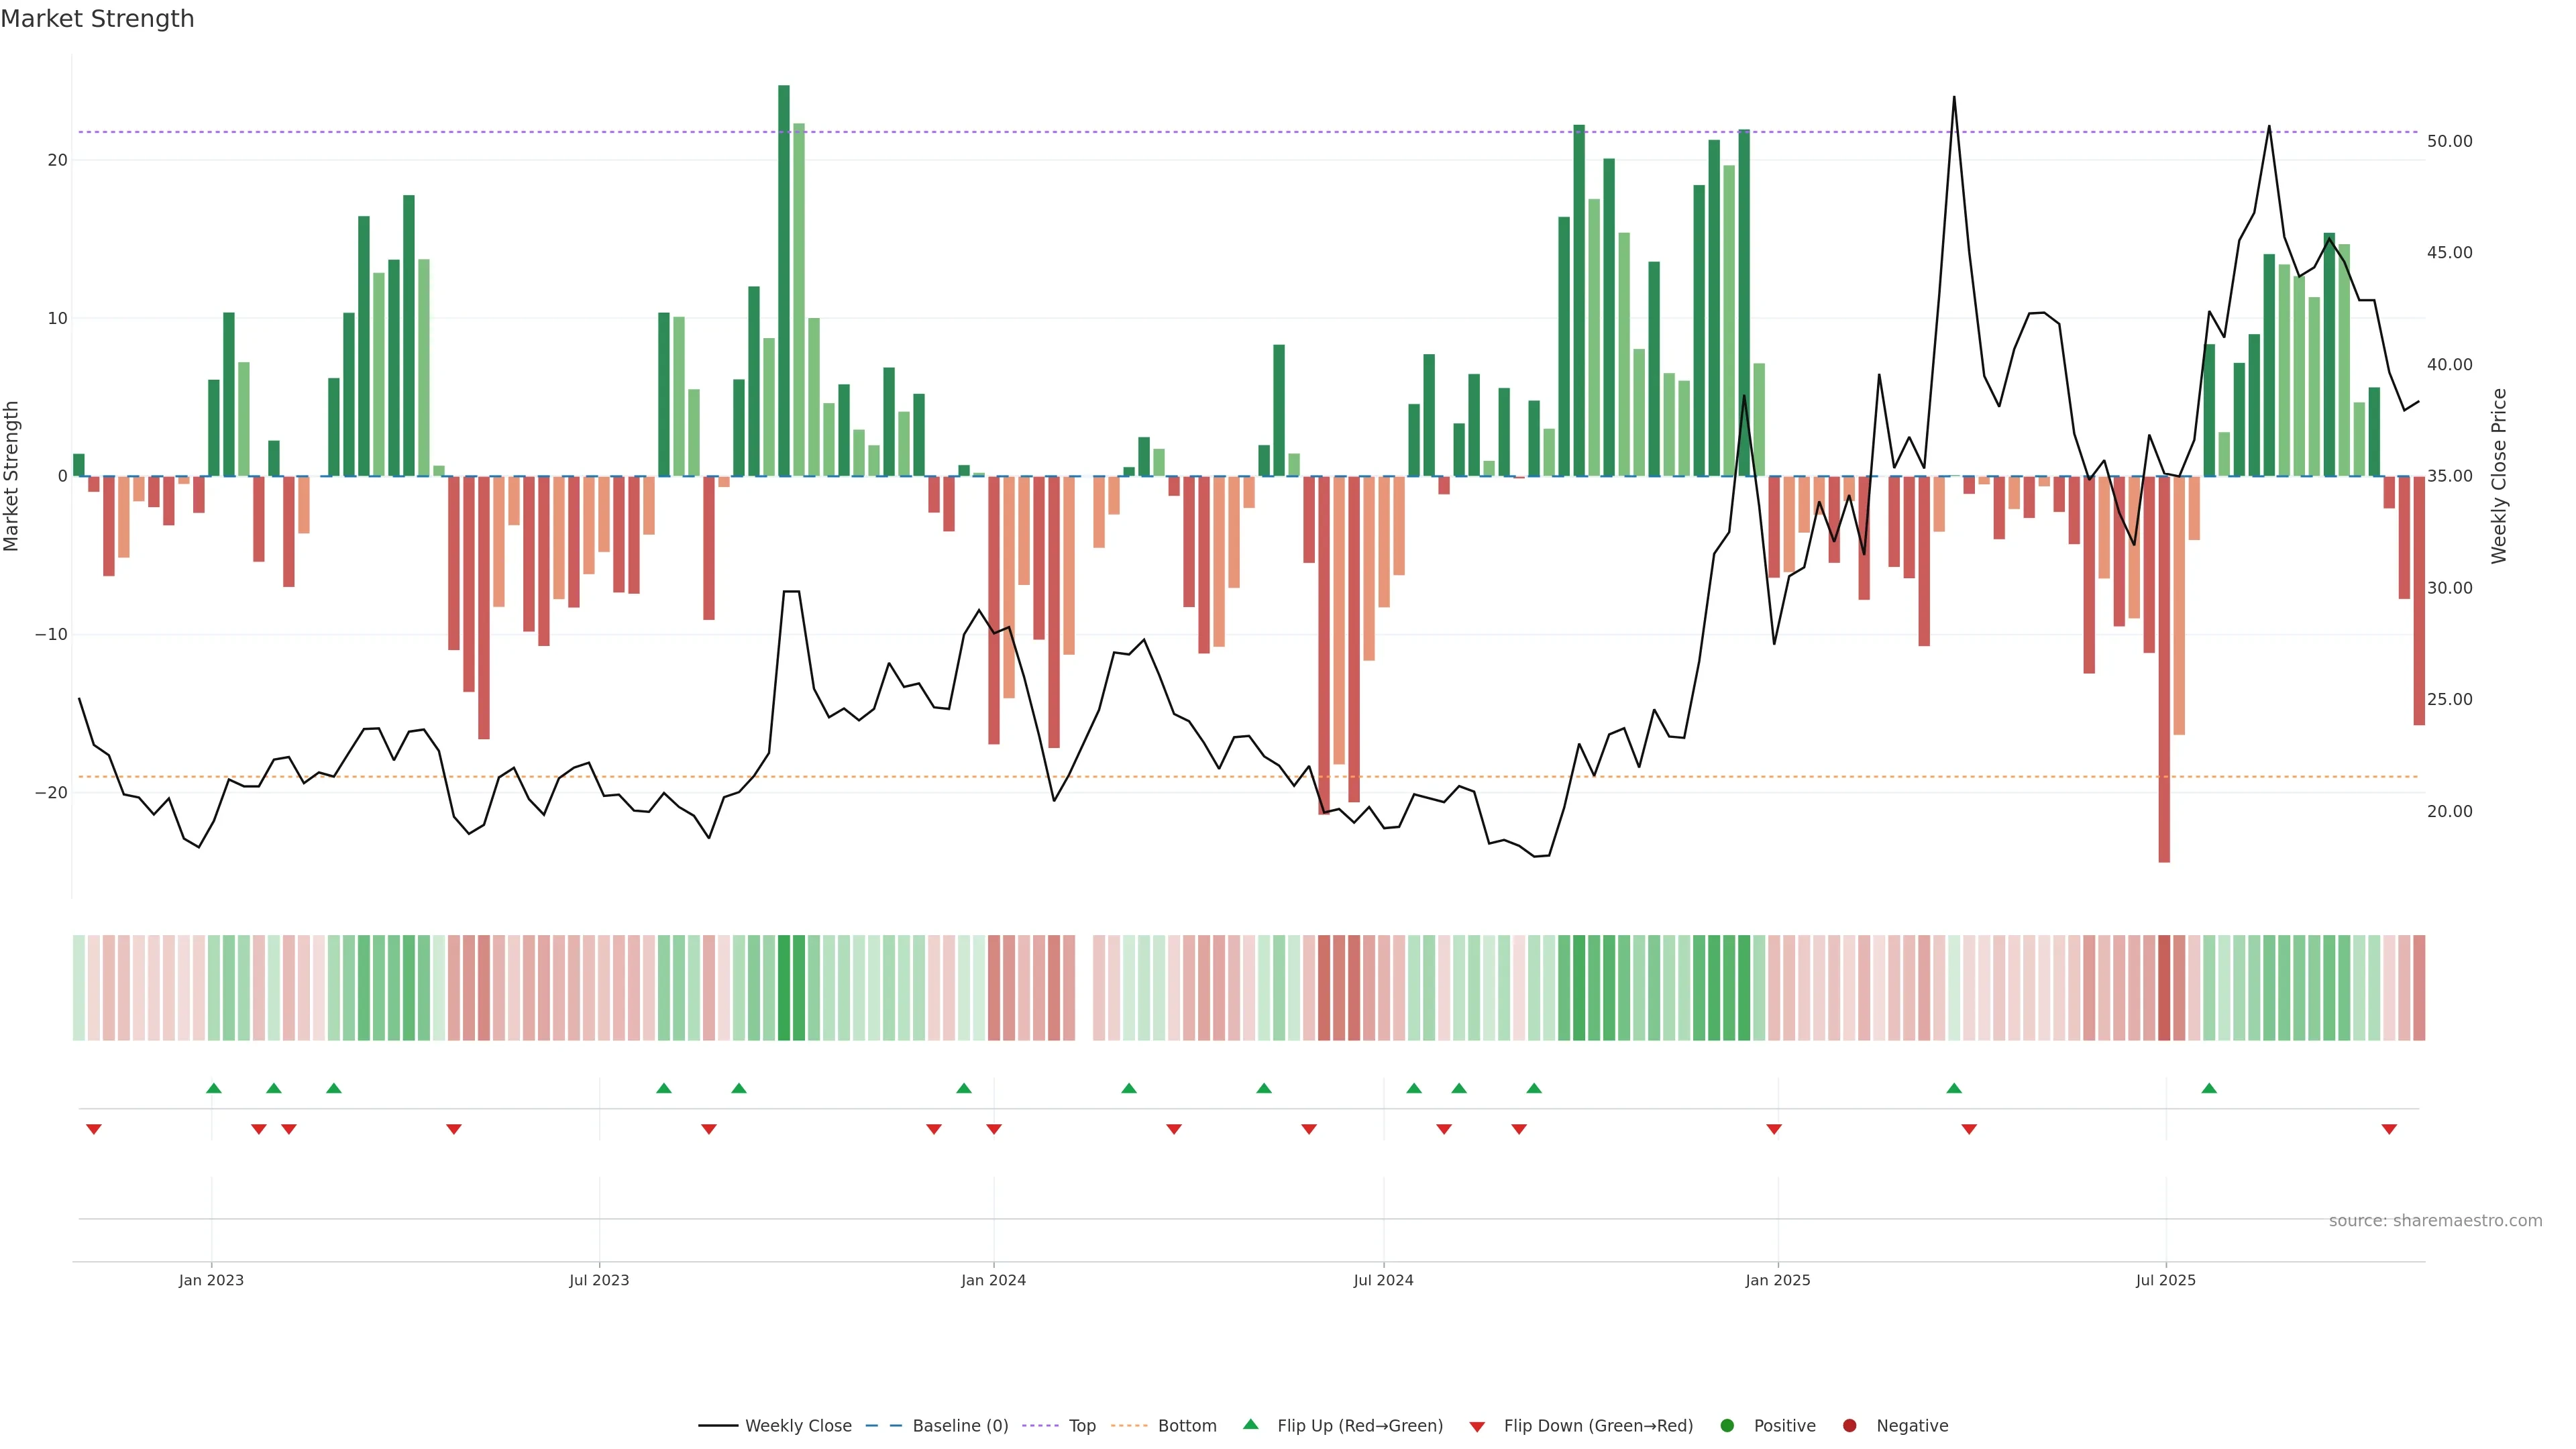Click the red Flip Down legend triangle
Screen dimensions: 2576x1449
pos(1477,1427)
